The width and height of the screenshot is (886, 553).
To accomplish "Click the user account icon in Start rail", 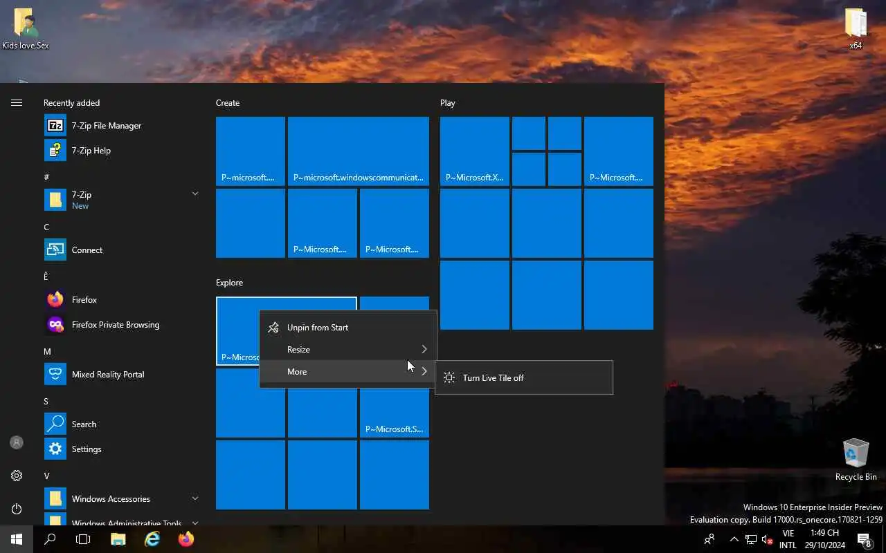I will click(17, 442).
